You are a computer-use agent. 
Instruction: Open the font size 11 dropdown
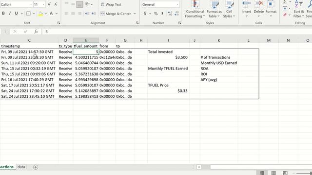(43, 4)
